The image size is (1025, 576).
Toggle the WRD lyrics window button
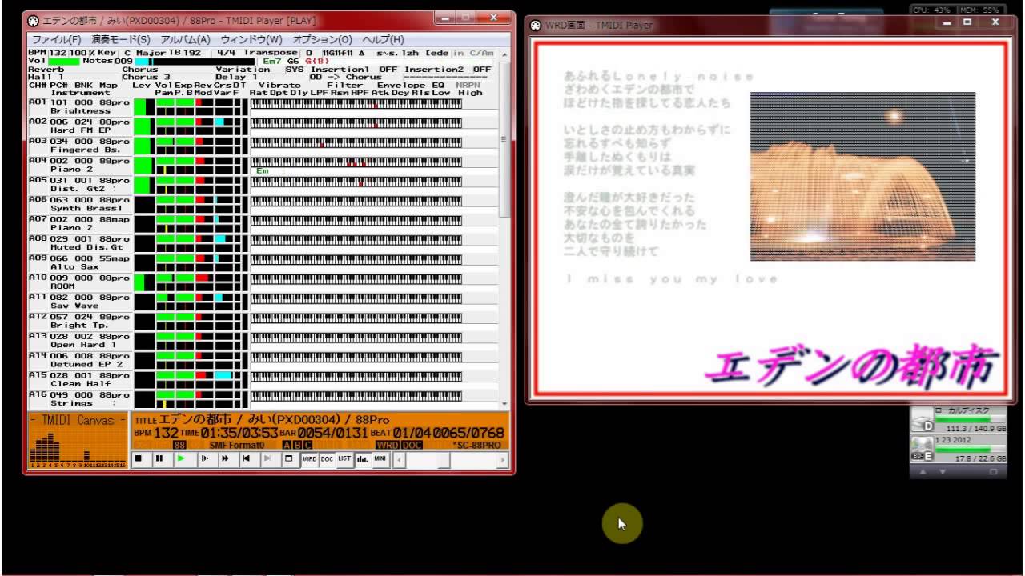click(309, 459)
